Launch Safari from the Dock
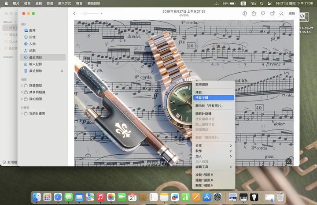This screenshot has width=317, height=205. 58,197
